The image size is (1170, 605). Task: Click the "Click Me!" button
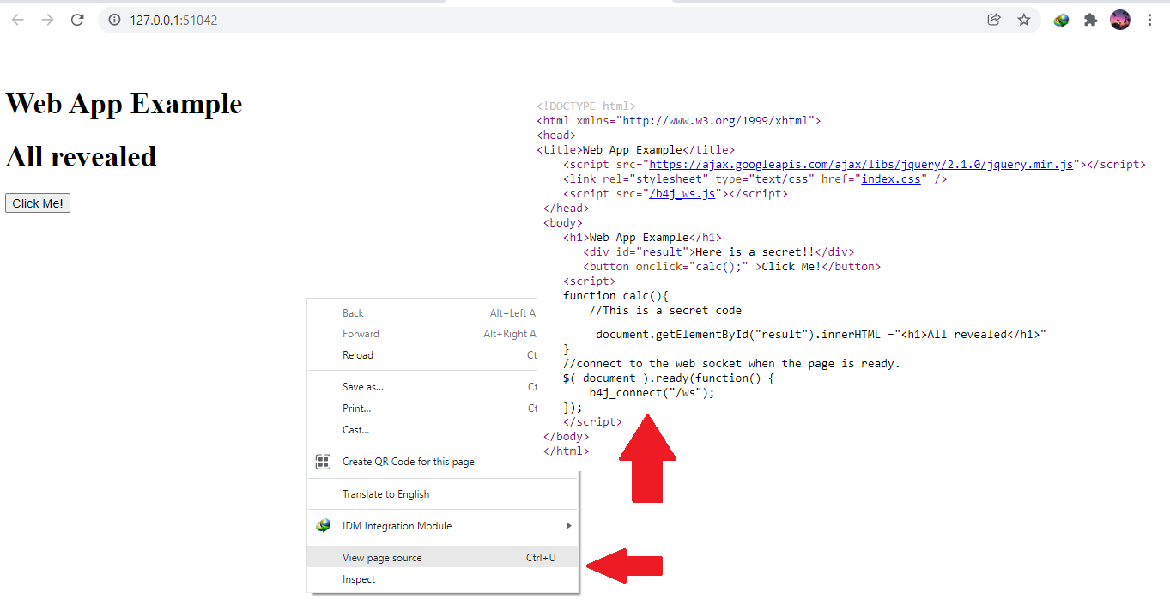38,203
